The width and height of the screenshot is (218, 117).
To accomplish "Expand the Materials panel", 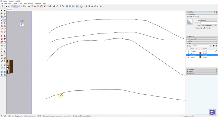I will click(x=202, y=37).
